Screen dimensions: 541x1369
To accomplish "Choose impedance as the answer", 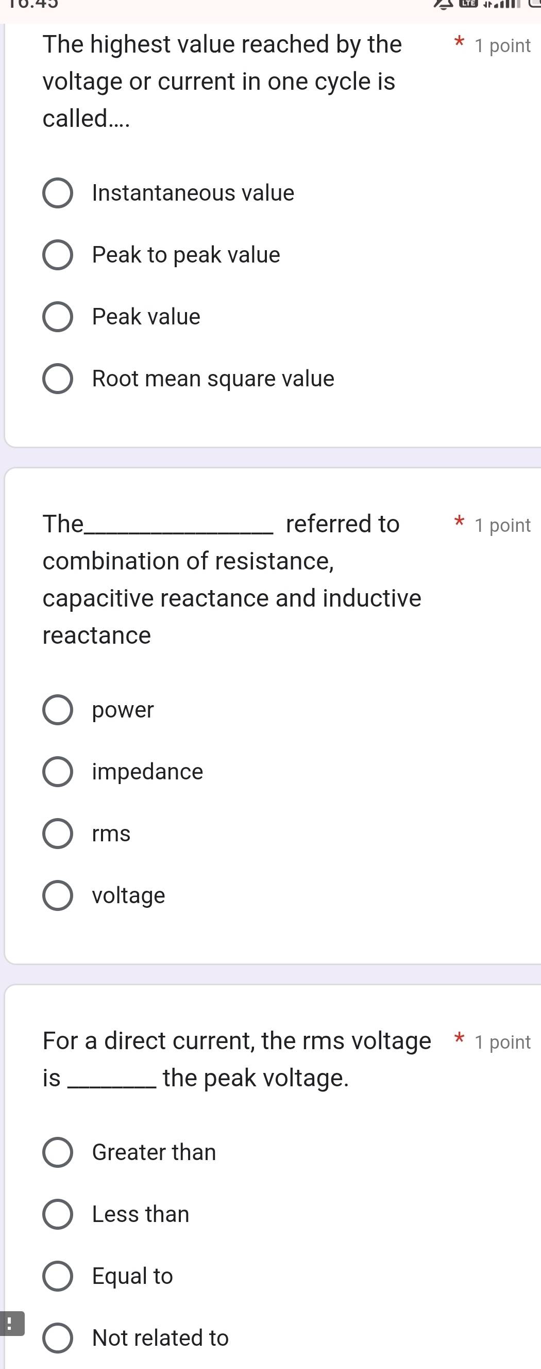I will click(57, 772).
